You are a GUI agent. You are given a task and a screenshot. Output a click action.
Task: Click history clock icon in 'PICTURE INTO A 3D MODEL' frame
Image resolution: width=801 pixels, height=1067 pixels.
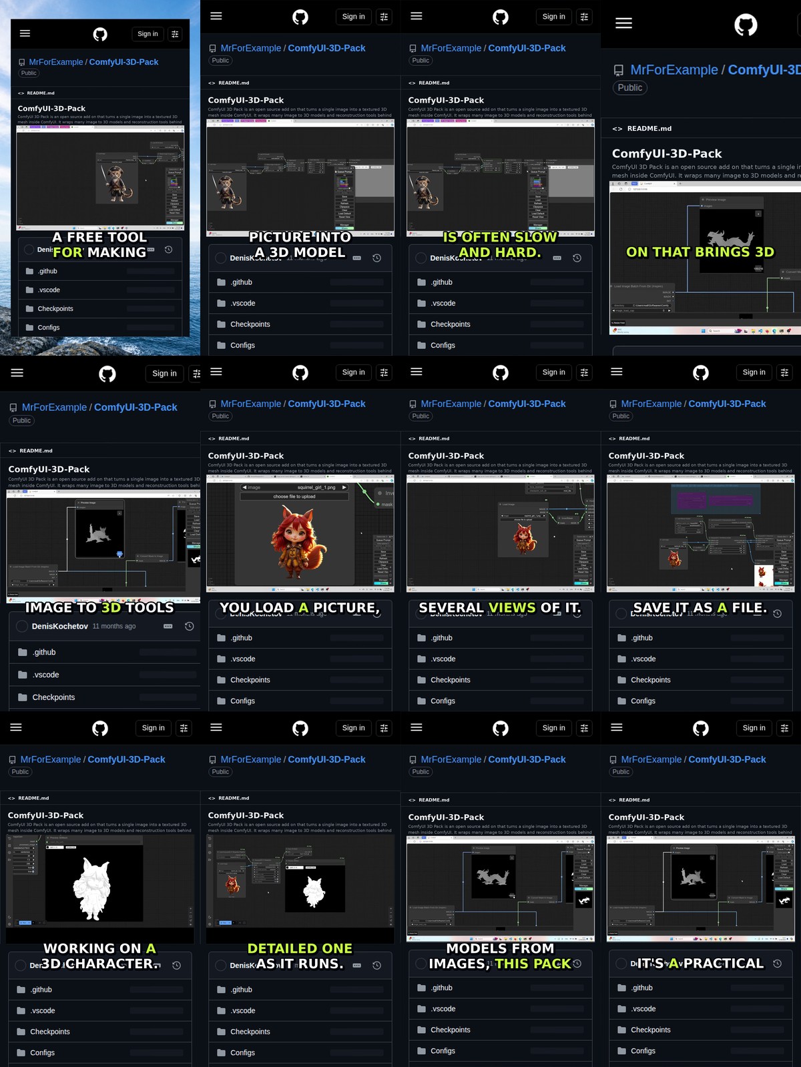point(376,258)
